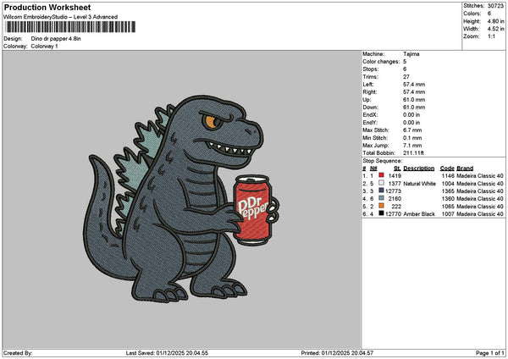Click machine name "Tajima"
The height and width of the screenshot is (359, 508).
pyautogui.click(x=411, y=54)
